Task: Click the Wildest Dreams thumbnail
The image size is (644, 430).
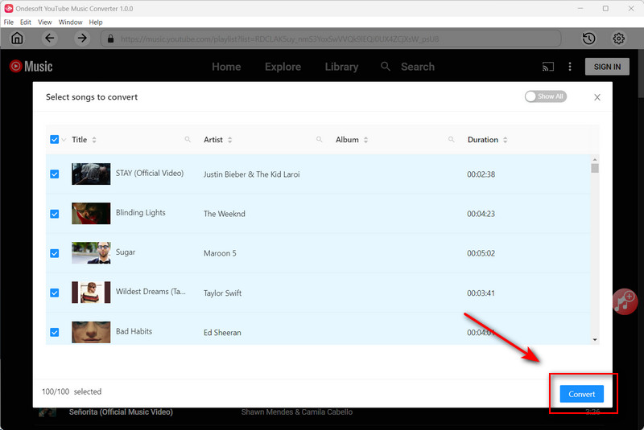Action: (91, 293)
